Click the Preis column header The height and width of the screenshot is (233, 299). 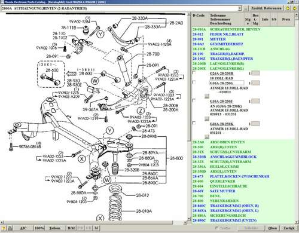tap(286, 19)
